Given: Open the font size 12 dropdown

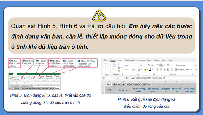Looking at the screenshot, I should [146, 65].
